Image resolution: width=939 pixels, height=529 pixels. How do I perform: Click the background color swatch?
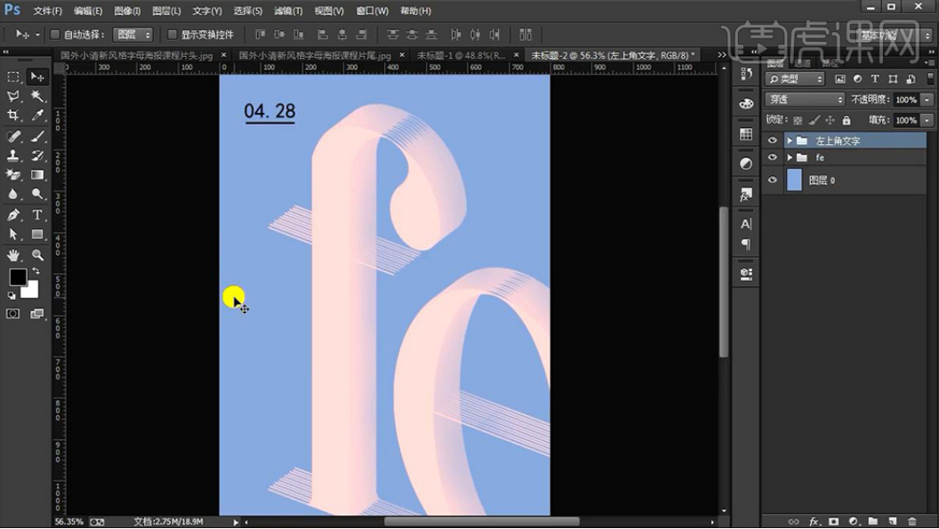point(31,292)
